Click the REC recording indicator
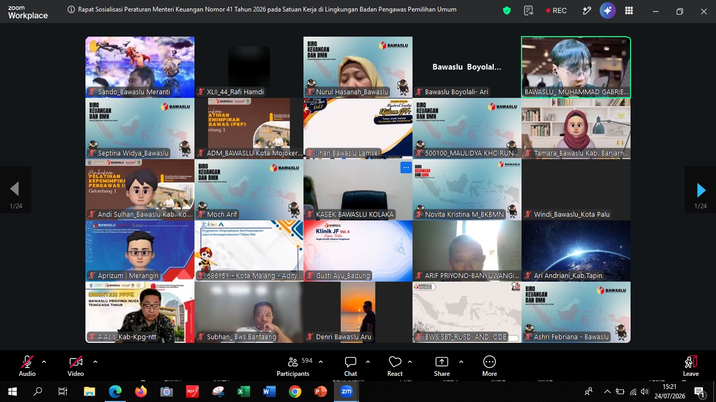 [556, 10]
